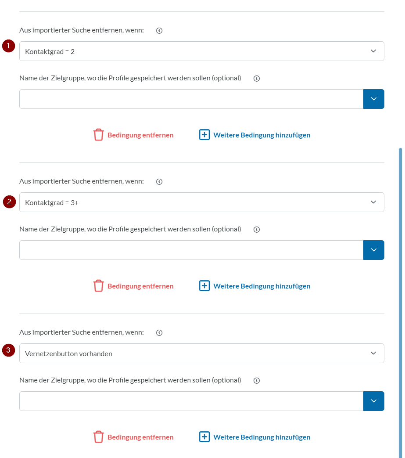Open the Vernetzenbutton vorhanden dropdown
This screenshot has width=405, height=458.
pos(202,353)
